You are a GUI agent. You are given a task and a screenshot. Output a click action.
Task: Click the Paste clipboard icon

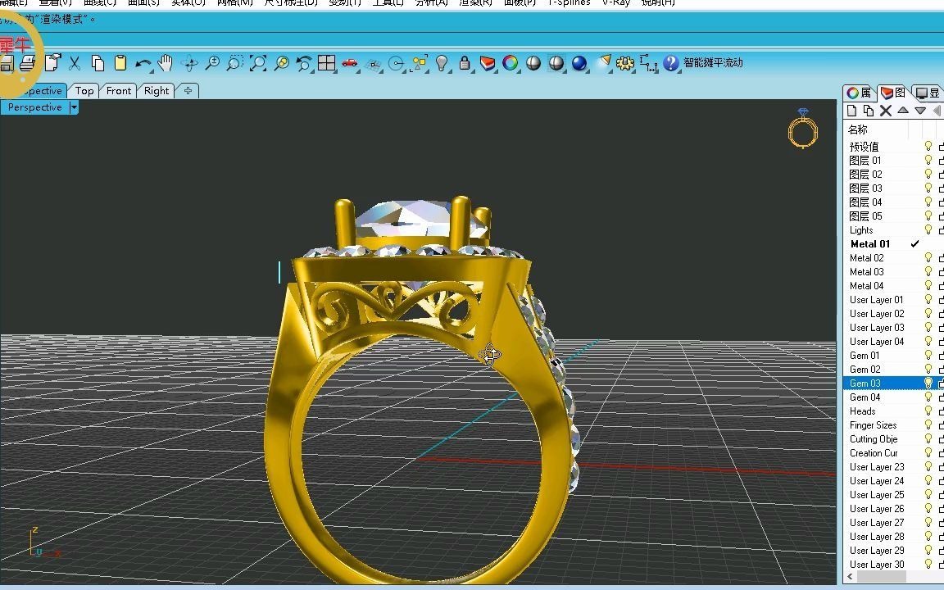[120, 62]
